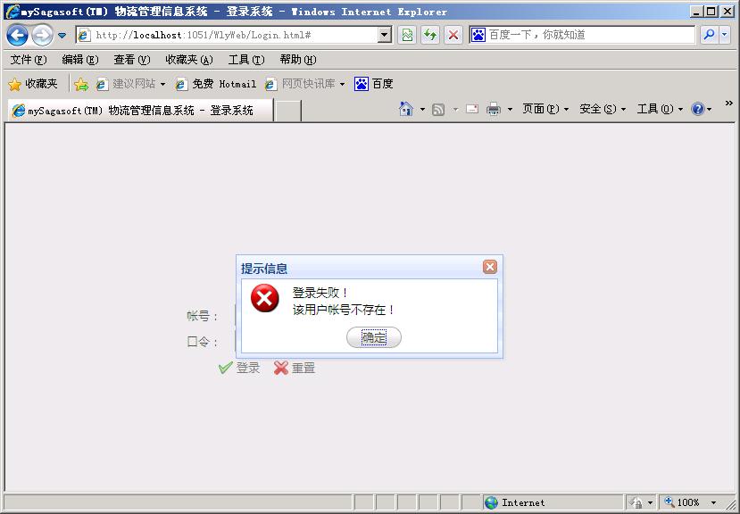Expand the address bar history dropdown
The image size is (740, 514).
click(x=386, y=35)
